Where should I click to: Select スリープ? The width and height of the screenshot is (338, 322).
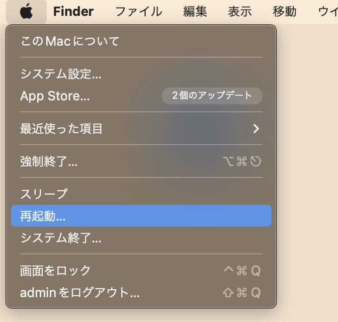tap(141, 194)
